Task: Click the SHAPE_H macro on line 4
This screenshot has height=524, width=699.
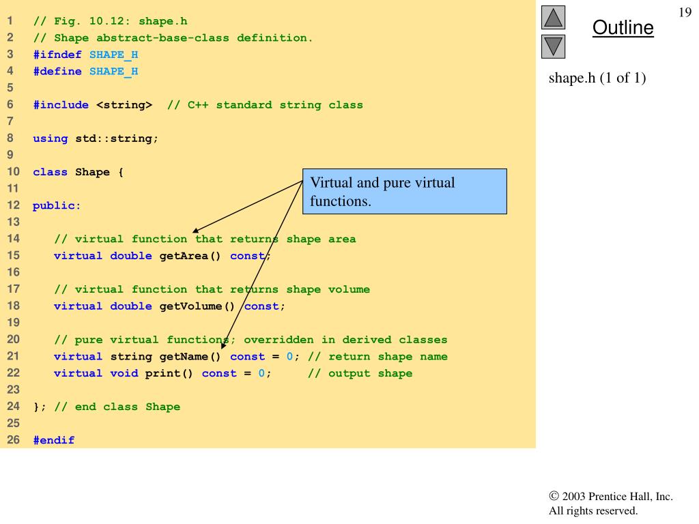Action: 114,72
